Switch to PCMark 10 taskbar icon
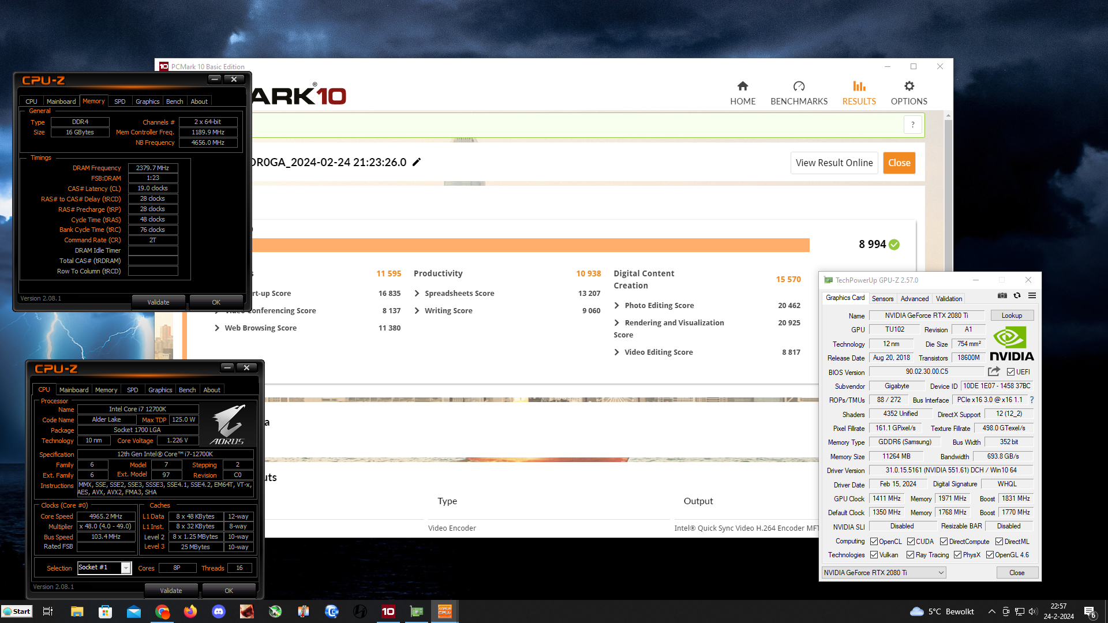The image size is (1108, 623). (x=388, y=611)
